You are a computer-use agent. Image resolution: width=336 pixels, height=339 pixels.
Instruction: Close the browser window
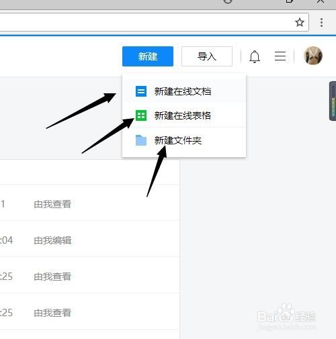[x=321, y=1]
